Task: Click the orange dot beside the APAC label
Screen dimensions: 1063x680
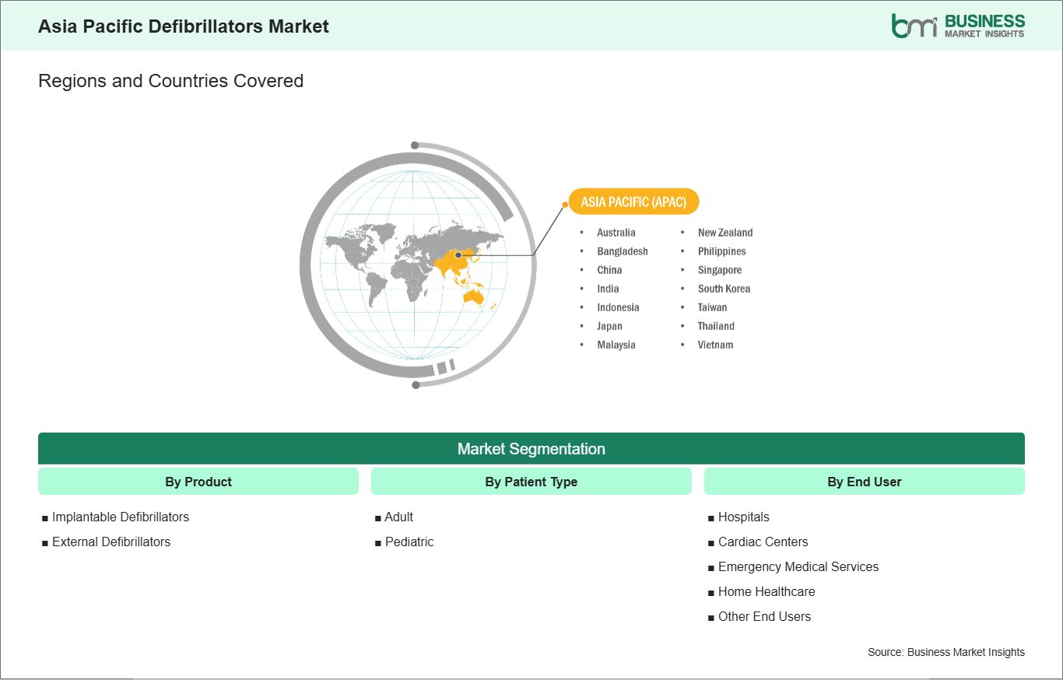Action: coord(565,205)
